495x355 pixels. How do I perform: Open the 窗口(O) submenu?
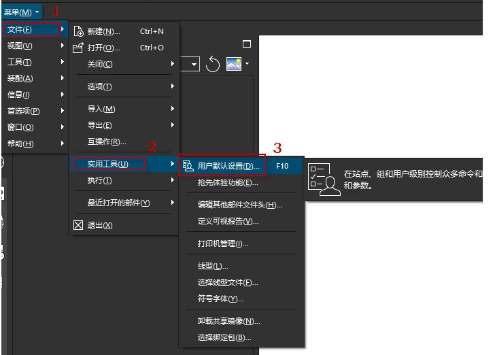(x=35, y=127)
